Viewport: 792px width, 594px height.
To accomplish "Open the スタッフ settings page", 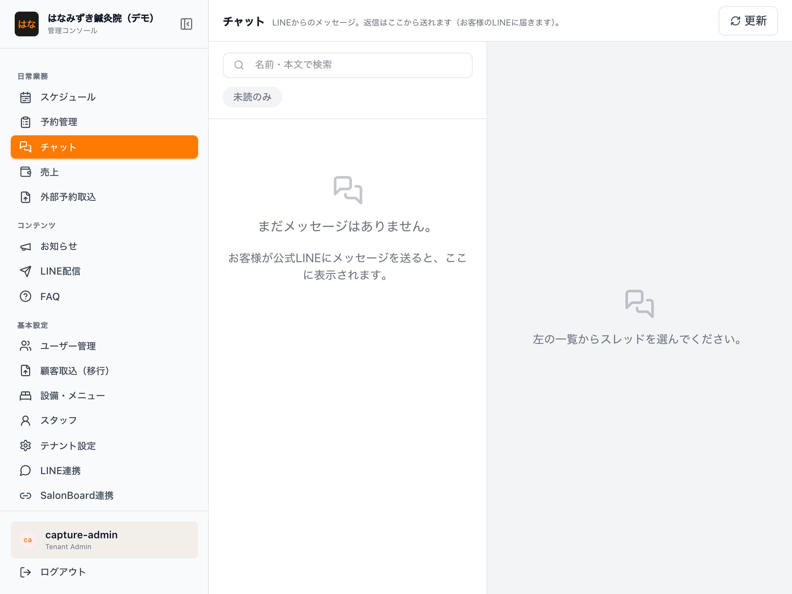I will 104,421.
